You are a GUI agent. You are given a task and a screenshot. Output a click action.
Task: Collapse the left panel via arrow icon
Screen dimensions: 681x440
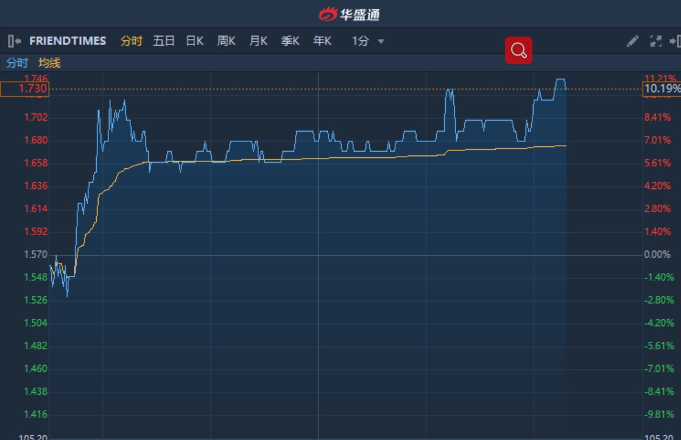15,41
